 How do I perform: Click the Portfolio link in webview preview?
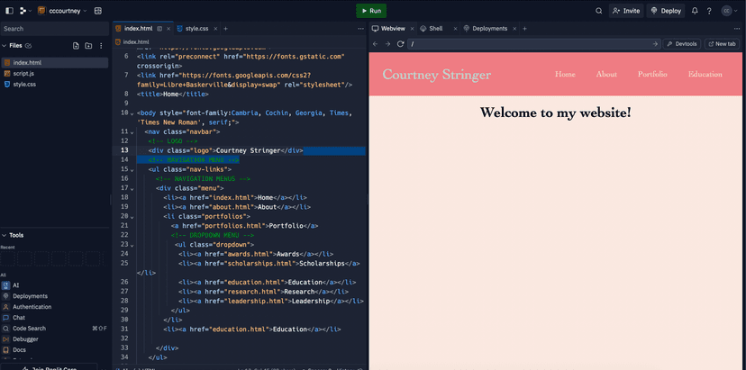[x=652, y=75]
